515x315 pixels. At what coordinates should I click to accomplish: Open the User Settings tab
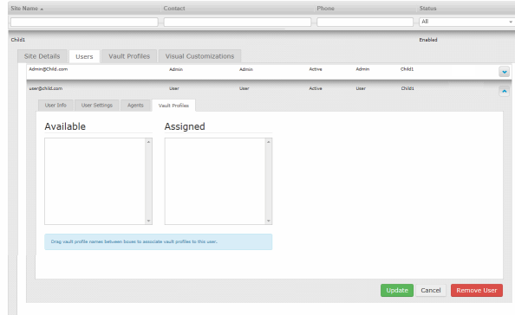coord(97,106)
